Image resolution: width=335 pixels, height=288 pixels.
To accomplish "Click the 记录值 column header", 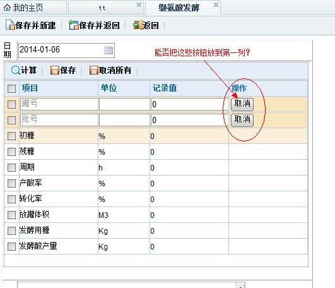I will point(165,88).
